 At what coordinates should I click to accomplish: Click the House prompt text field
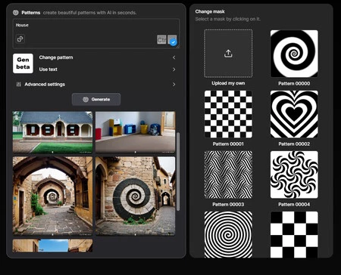[96, 33]
